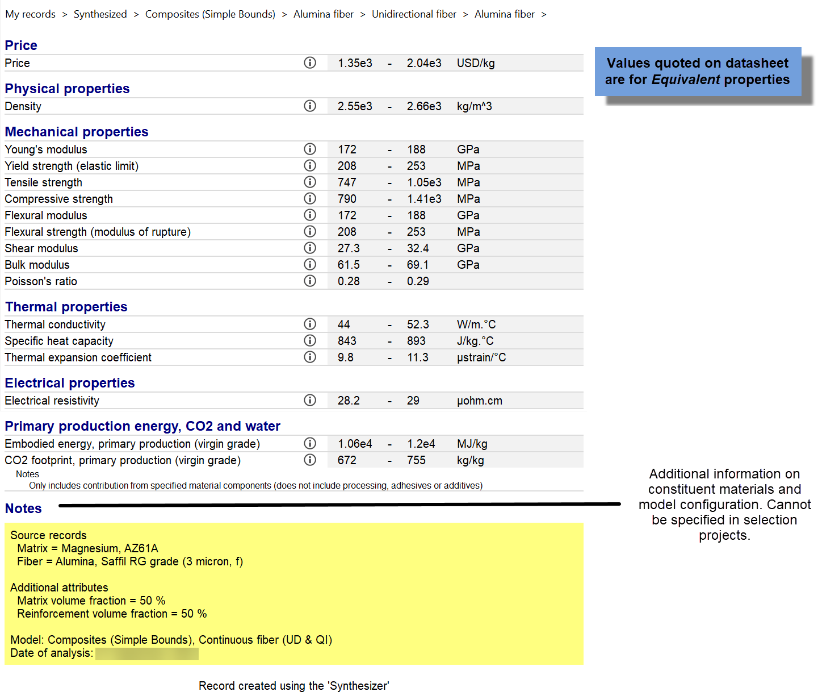The image size is (818, 700).
Task: Open the first Alumina fiber breadcrumb
Action: (324, 14)
